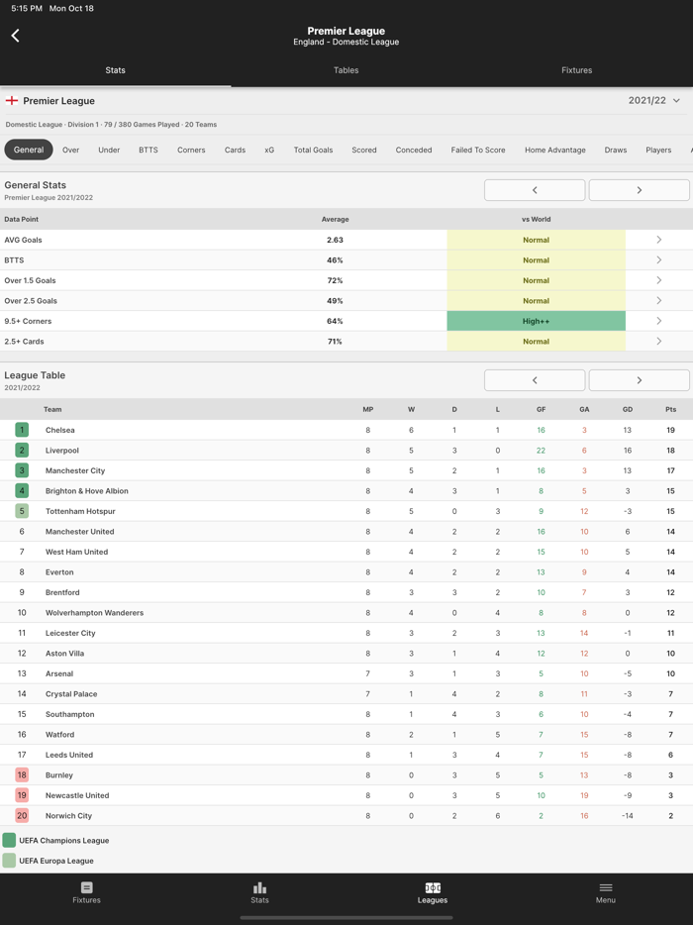Select the Corners filter
The height and width of the screenshot is (925, 693).
click(191, 150)
